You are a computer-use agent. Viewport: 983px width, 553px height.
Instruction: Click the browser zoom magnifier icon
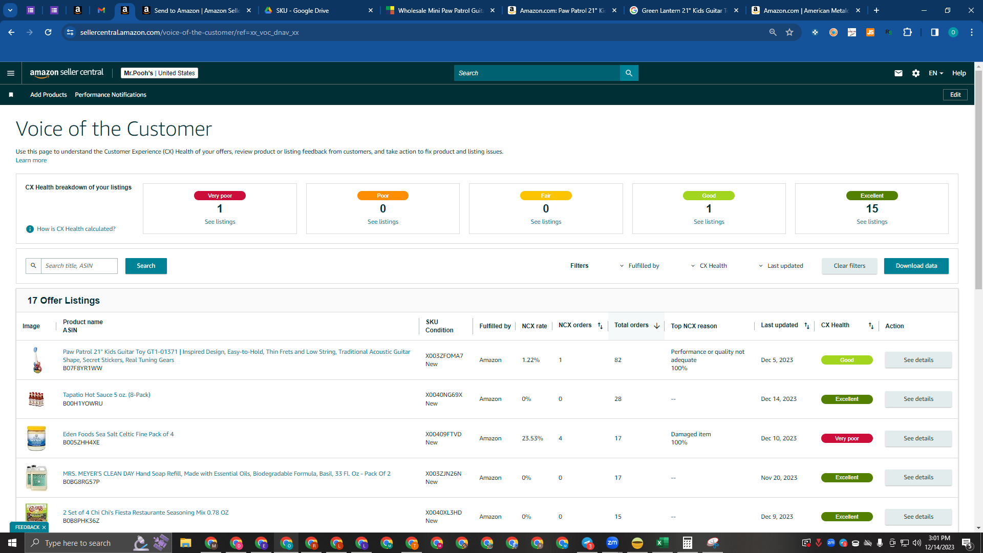[x=773, y=32]
